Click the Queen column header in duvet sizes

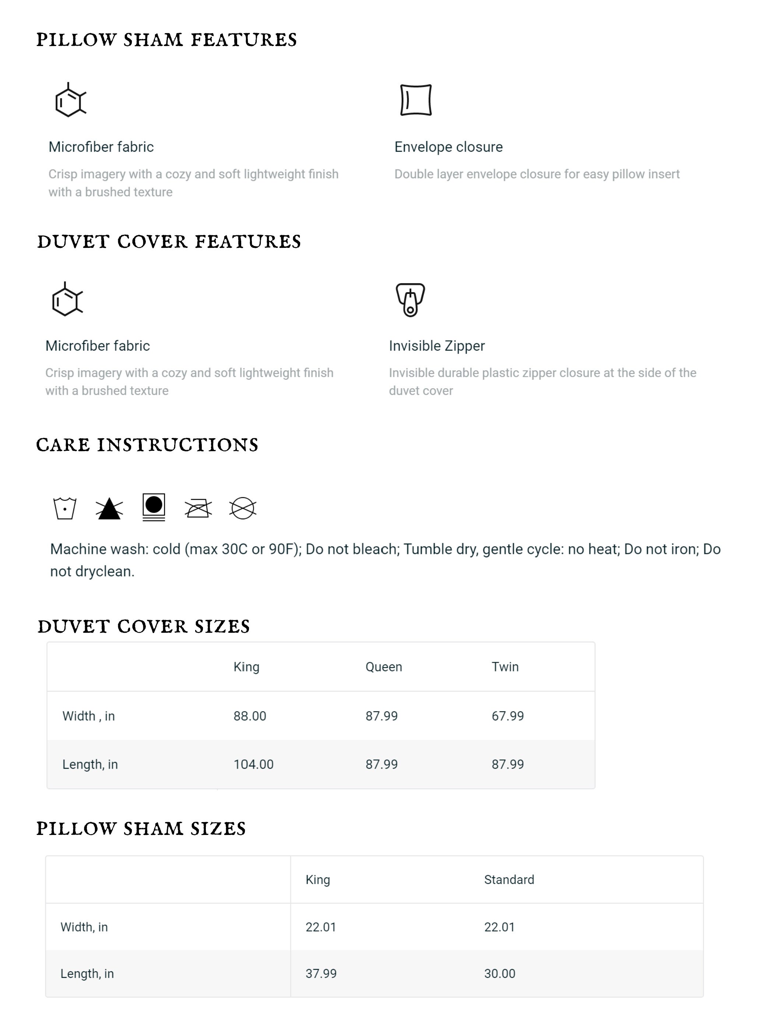384,667
